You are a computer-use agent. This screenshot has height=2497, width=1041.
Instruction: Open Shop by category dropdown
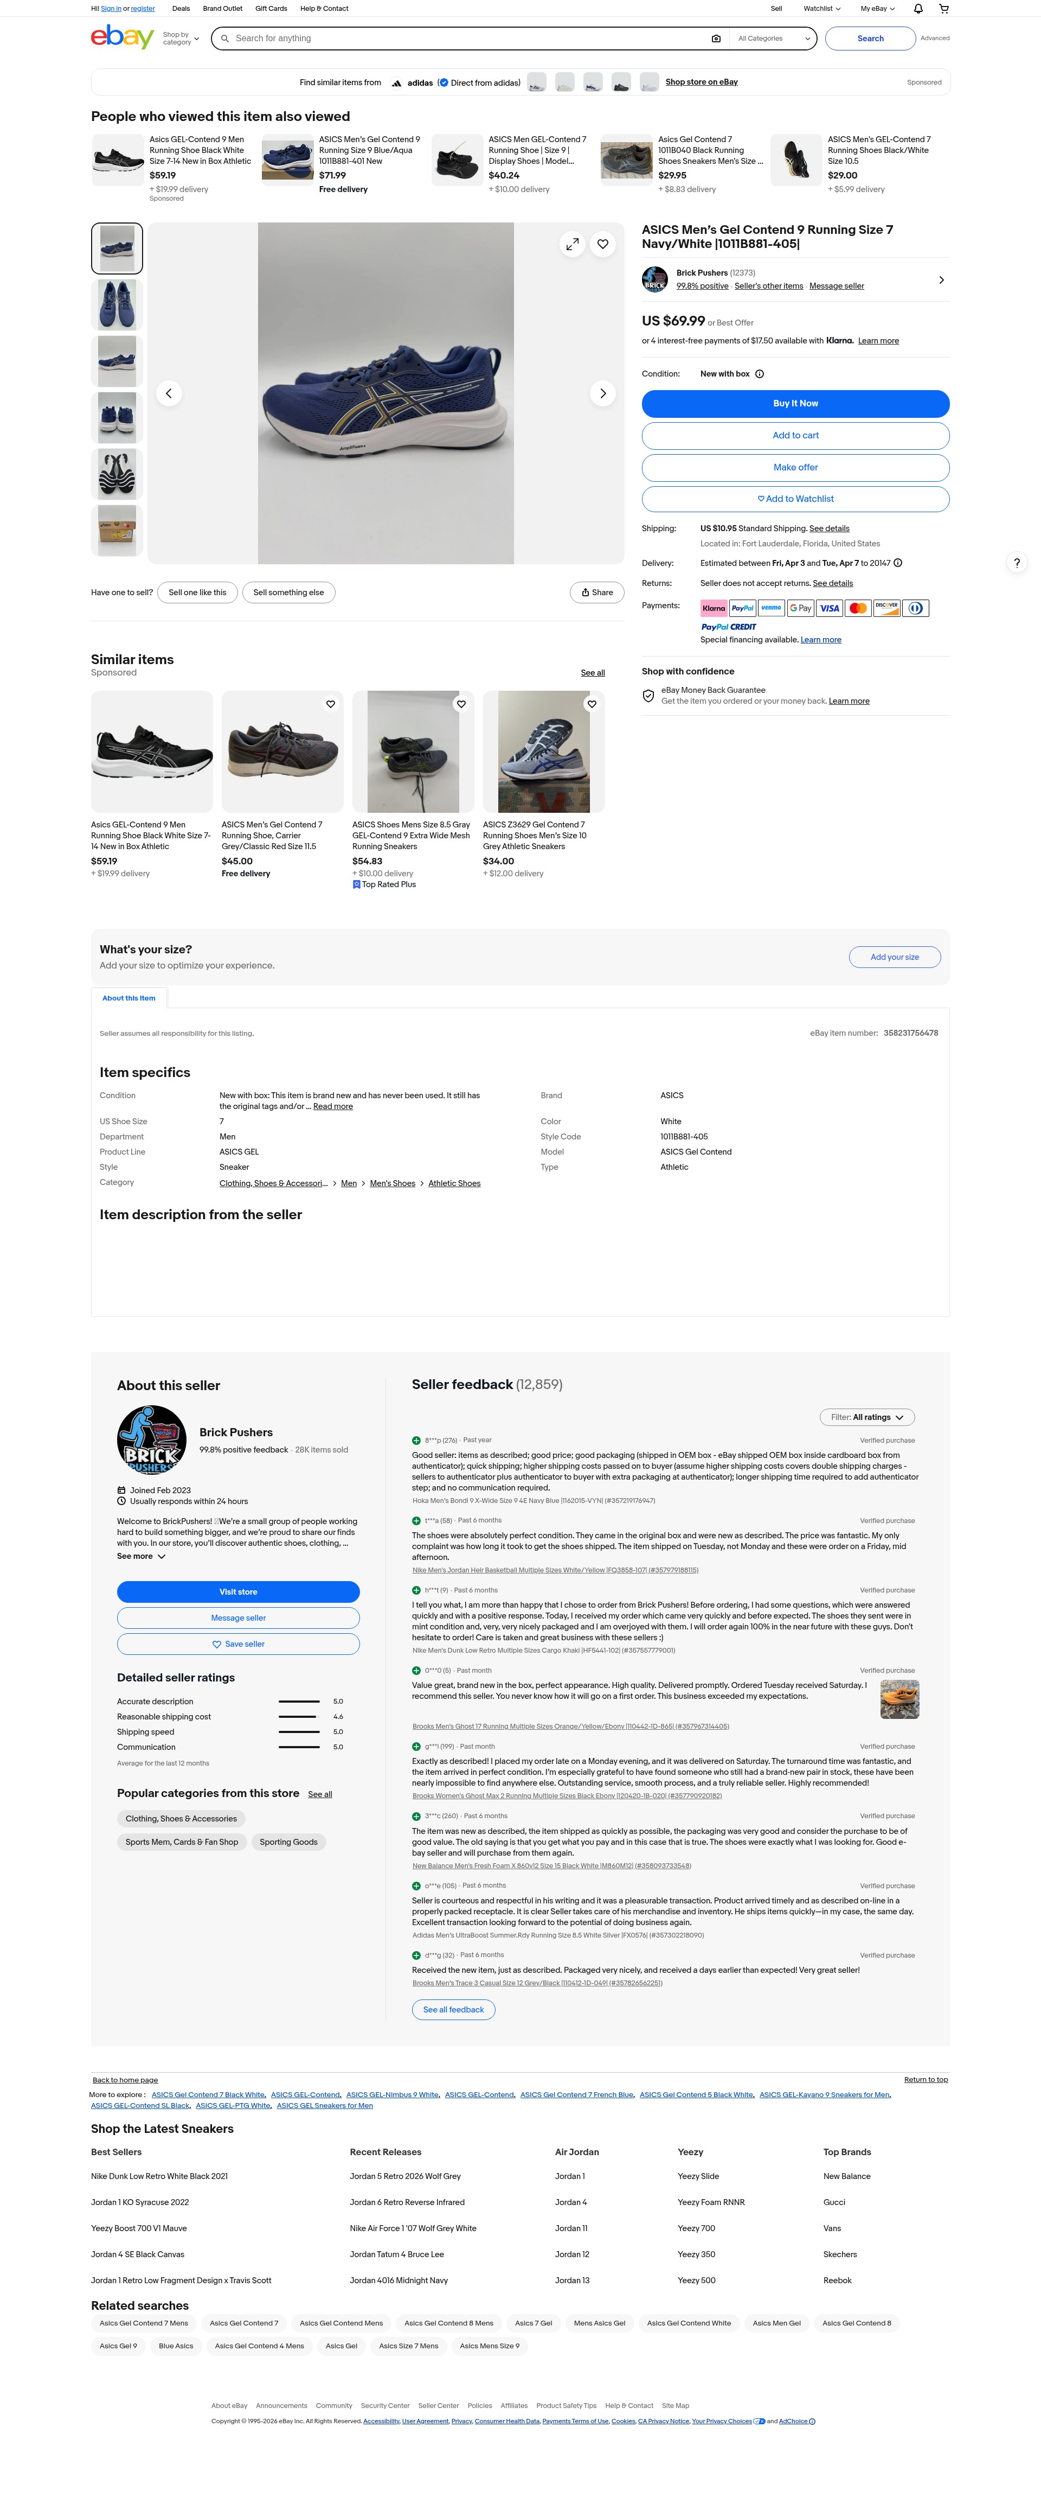tap(181, 39)
